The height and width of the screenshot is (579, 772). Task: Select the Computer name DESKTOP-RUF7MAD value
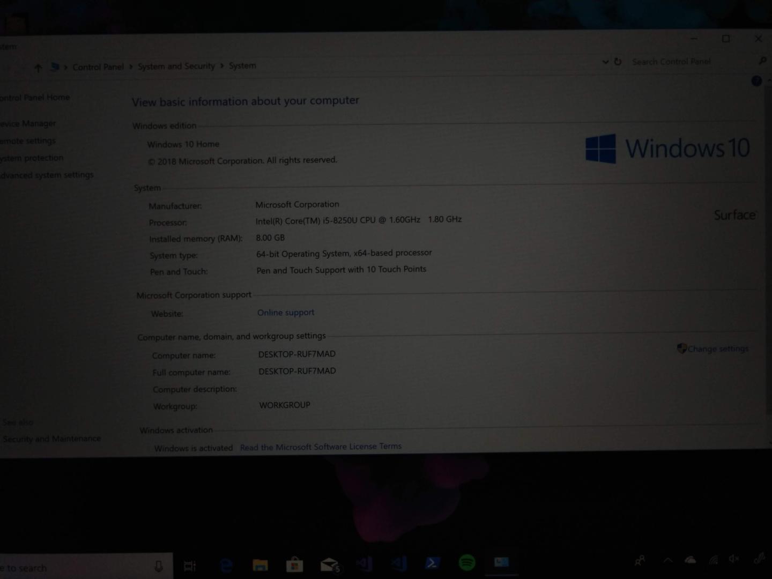(297, 354)
